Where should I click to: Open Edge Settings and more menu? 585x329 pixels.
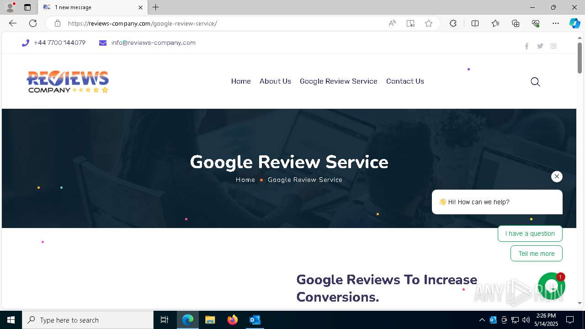coord(556,23)
